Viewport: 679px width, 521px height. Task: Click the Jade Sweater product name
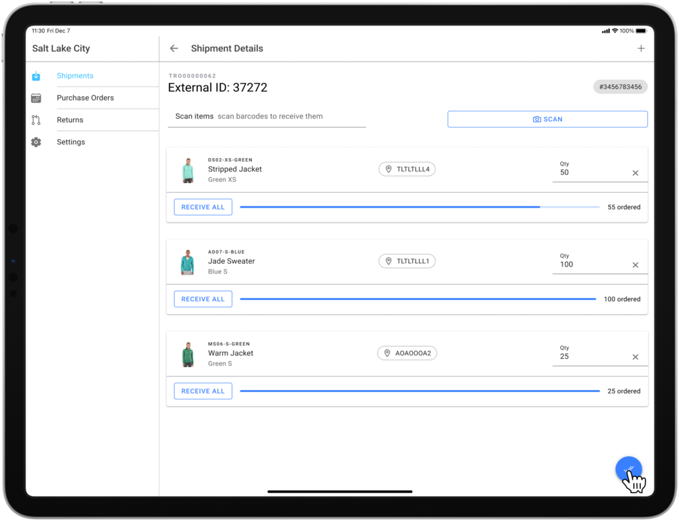click(232, 261)
